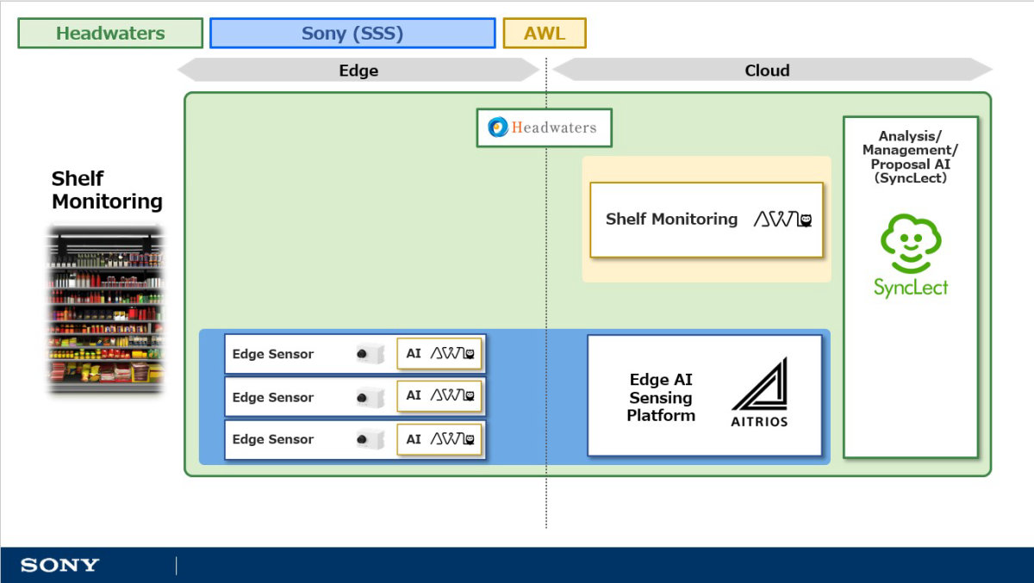The image size is (1034, 583).
Task: Click the third Edge Sensor label
Action: click(273, 439)
